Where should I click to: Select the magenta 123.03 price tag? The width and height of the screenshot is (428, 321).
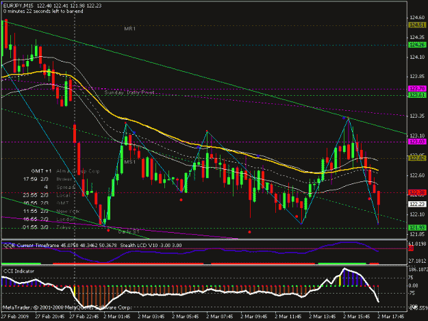(x=417, y=142)
